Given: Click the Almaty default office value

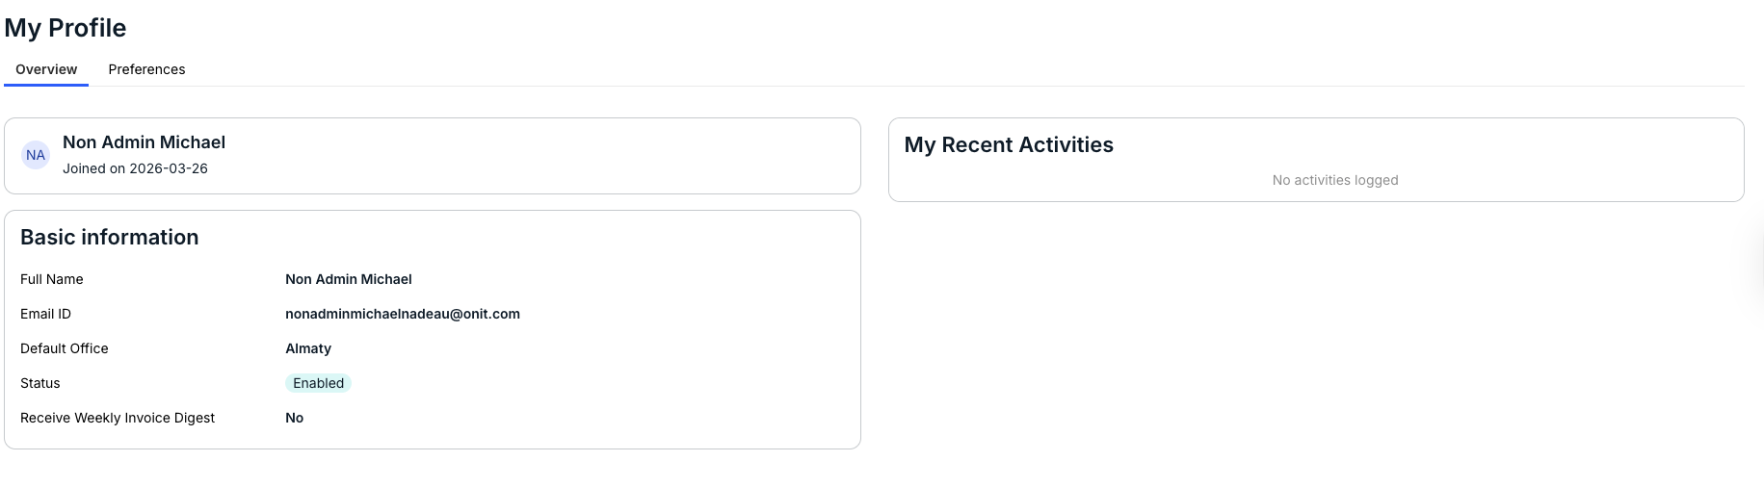Looking at the screenshot, I should point(308,348).
